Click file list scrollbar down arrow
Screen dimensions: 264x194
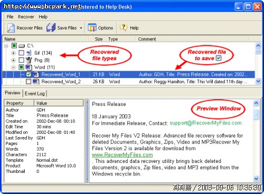point(258,81)
